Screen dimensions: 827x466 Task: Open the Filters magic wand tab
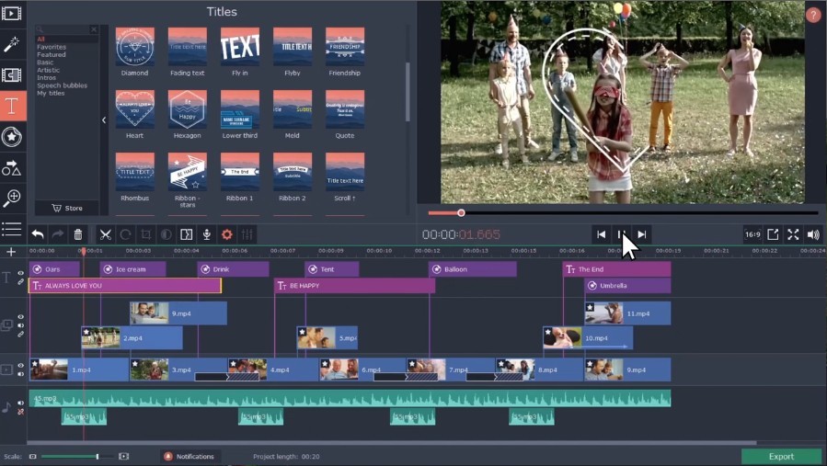pyautogui.click(x=12, y=44)
